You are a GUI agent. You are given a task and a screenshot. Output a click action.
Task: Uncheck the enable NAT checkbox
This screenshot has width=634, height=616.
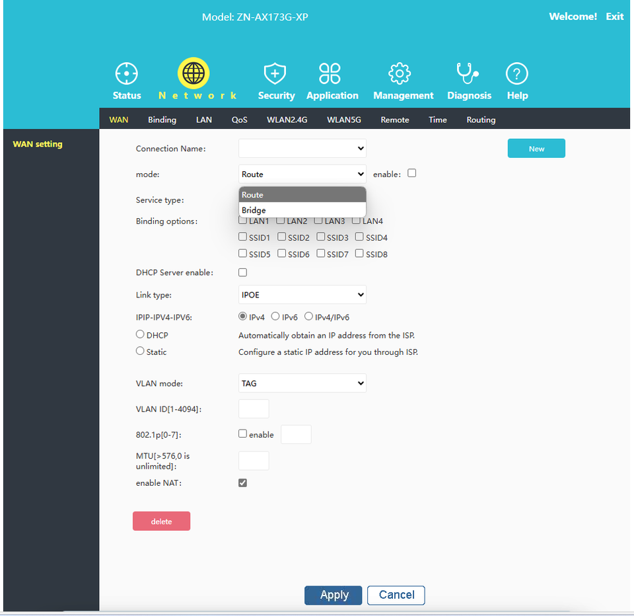coord(243,483)
